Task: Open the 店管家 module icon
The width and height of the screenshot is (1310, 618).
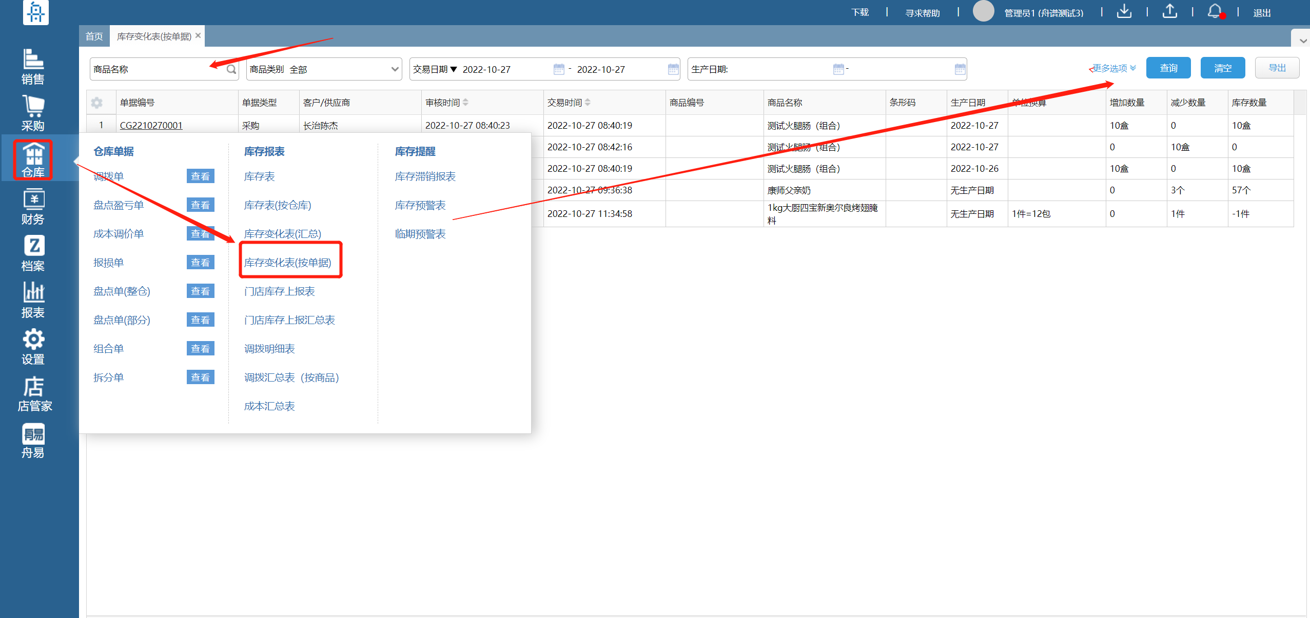Action: pos(34,394)
